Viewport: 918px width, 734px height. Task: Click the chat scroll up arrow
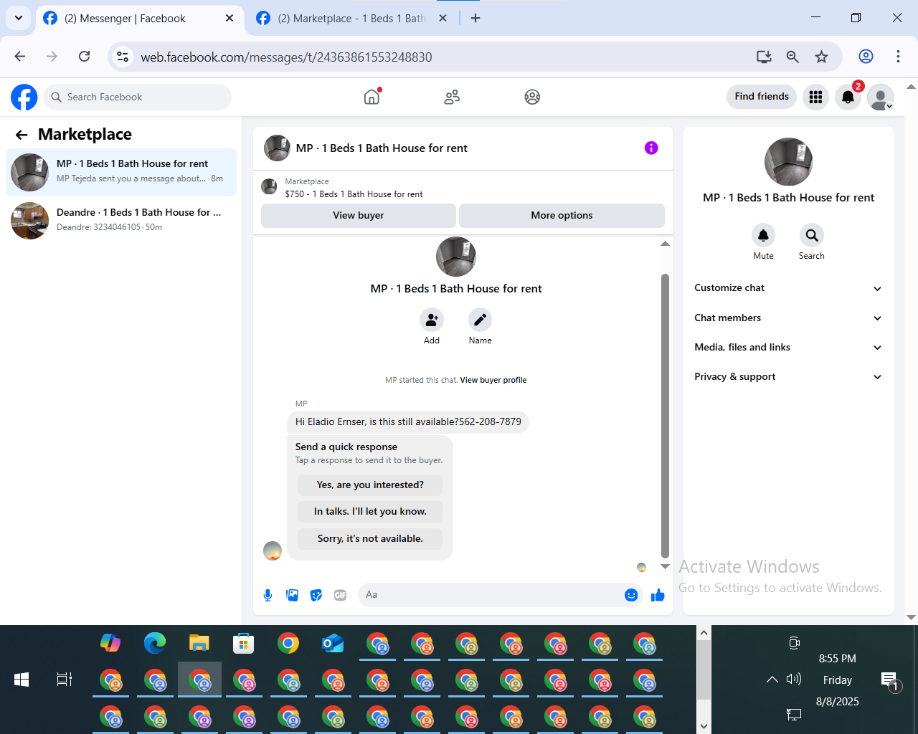click(665, 244)
